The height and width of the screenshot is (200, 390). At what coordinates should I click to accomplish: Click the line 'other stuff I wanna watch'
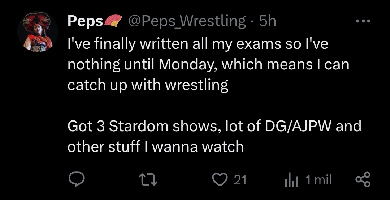pos(155,147)
